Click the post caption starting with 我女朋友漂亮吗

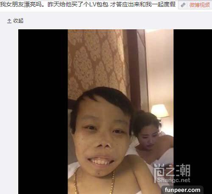click(x=88, y=4)
